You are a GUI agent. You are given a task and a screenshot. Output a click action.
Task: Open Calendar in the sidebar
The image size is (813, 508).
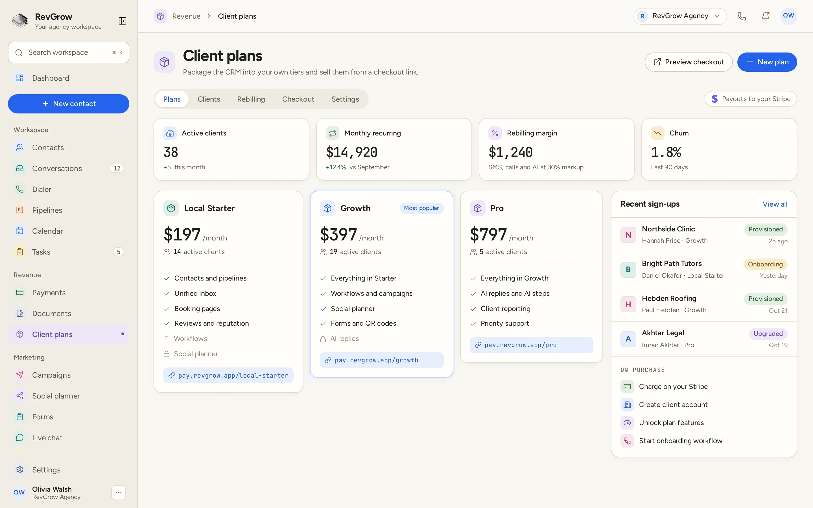tap(69, 231)
